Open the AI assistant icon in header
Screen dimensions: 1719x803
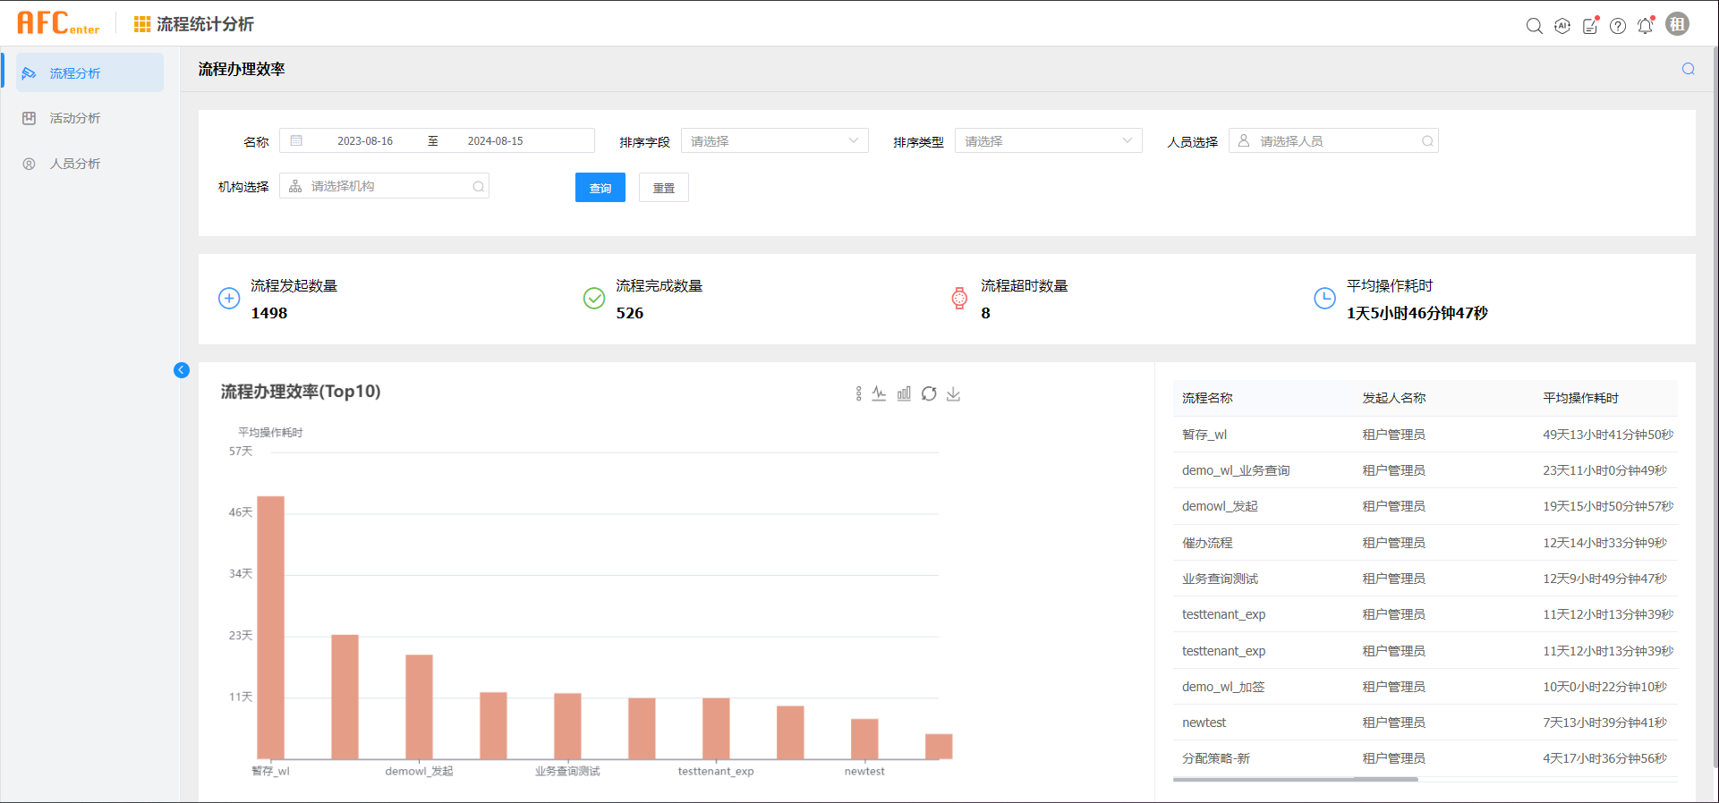click(1562, 26)
